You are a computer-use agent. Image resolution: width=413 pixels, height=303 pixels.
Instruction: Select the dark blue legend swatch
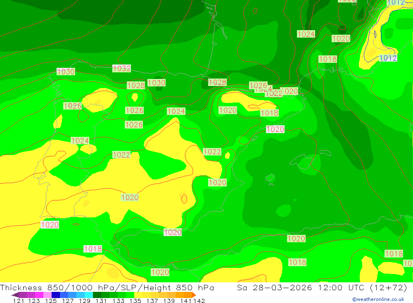(56, 295)
